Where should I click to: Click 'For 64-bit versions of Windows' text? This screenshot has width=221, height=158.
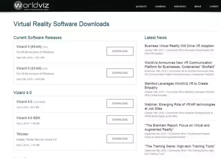tap(35, 52)
